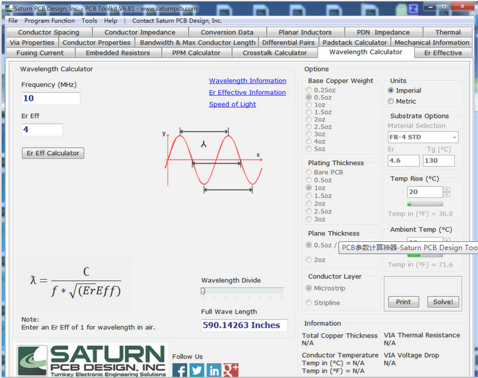478x378 pixels.
Task: Open the Help menu
Action: click(x=111, y=21)
